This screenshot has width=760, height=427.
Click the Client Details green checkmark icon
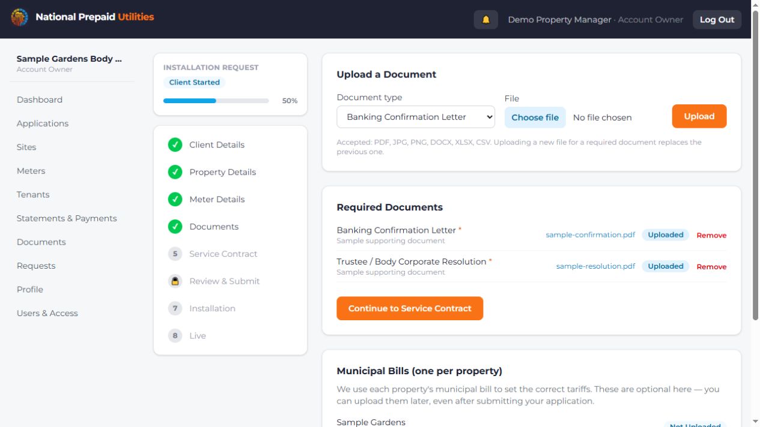(x=175, y=145)
